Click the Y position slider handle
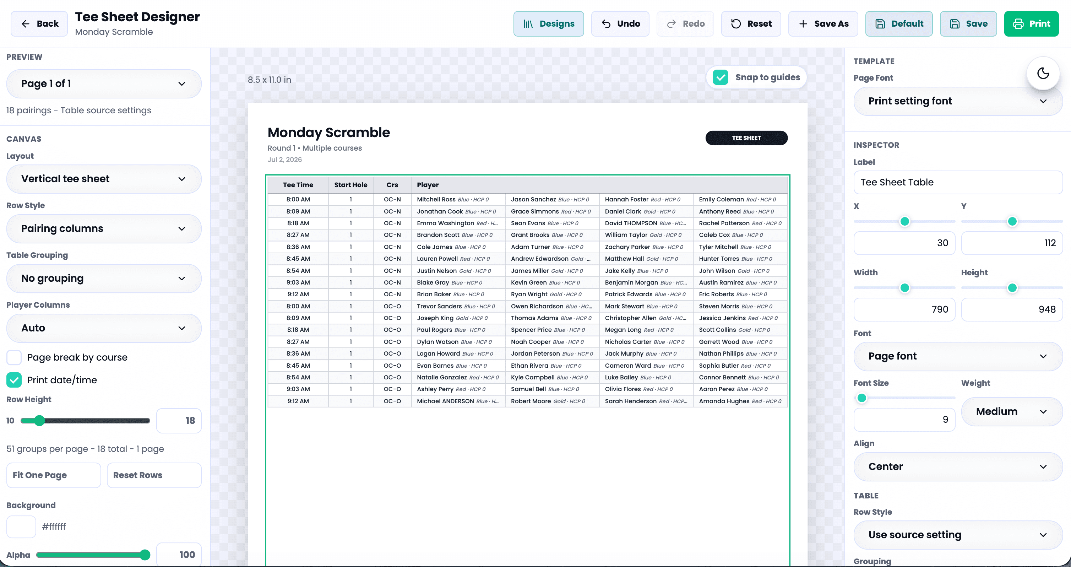The width and height of the screenshot is (1071, 567). 1012,221
